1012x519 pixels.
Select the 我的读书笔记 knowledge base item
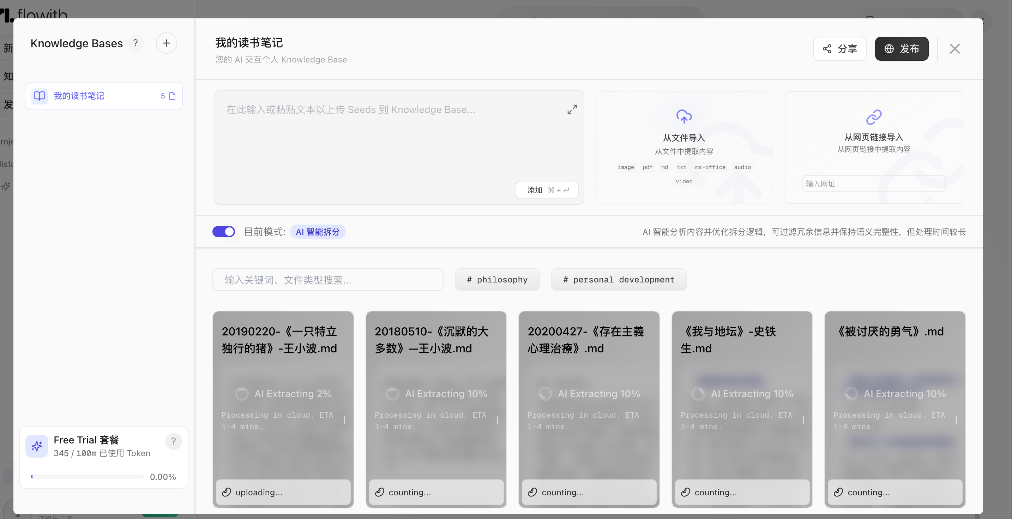104,96
